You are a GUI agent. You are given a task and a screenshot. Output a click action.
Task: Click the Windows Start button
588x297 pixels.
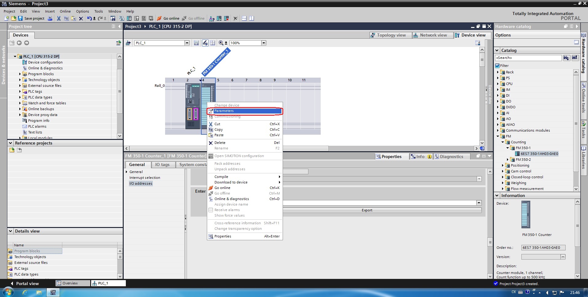pyautogui.click(x=8, y=292)
